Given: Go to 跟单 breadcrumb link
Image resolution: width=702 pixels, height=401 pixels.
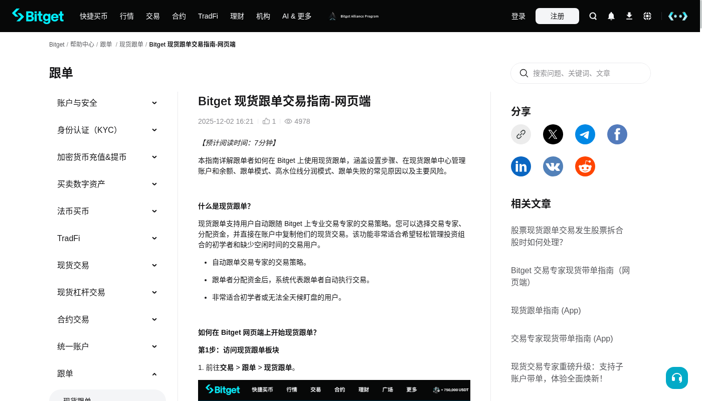Looking at the screenshot, I should [x=106, y=45].
